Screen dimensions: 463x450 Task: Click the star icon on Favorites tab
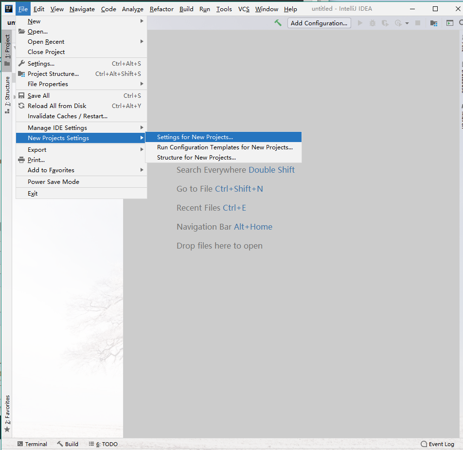pos(7,430)
